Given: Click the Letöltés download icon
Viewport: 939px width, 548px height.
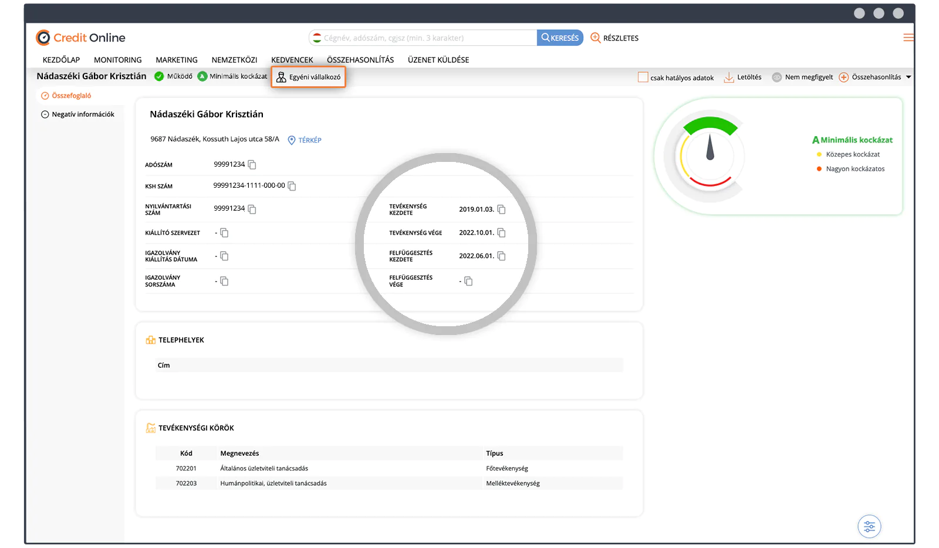Looking at the screenshot, I should 729,77.
